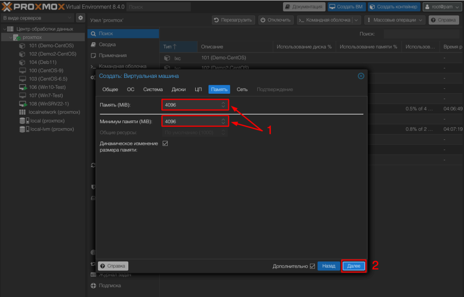Click the gear icon beside server view selector
This screenshot has width=464, height=297.
(x=81, y=18)
